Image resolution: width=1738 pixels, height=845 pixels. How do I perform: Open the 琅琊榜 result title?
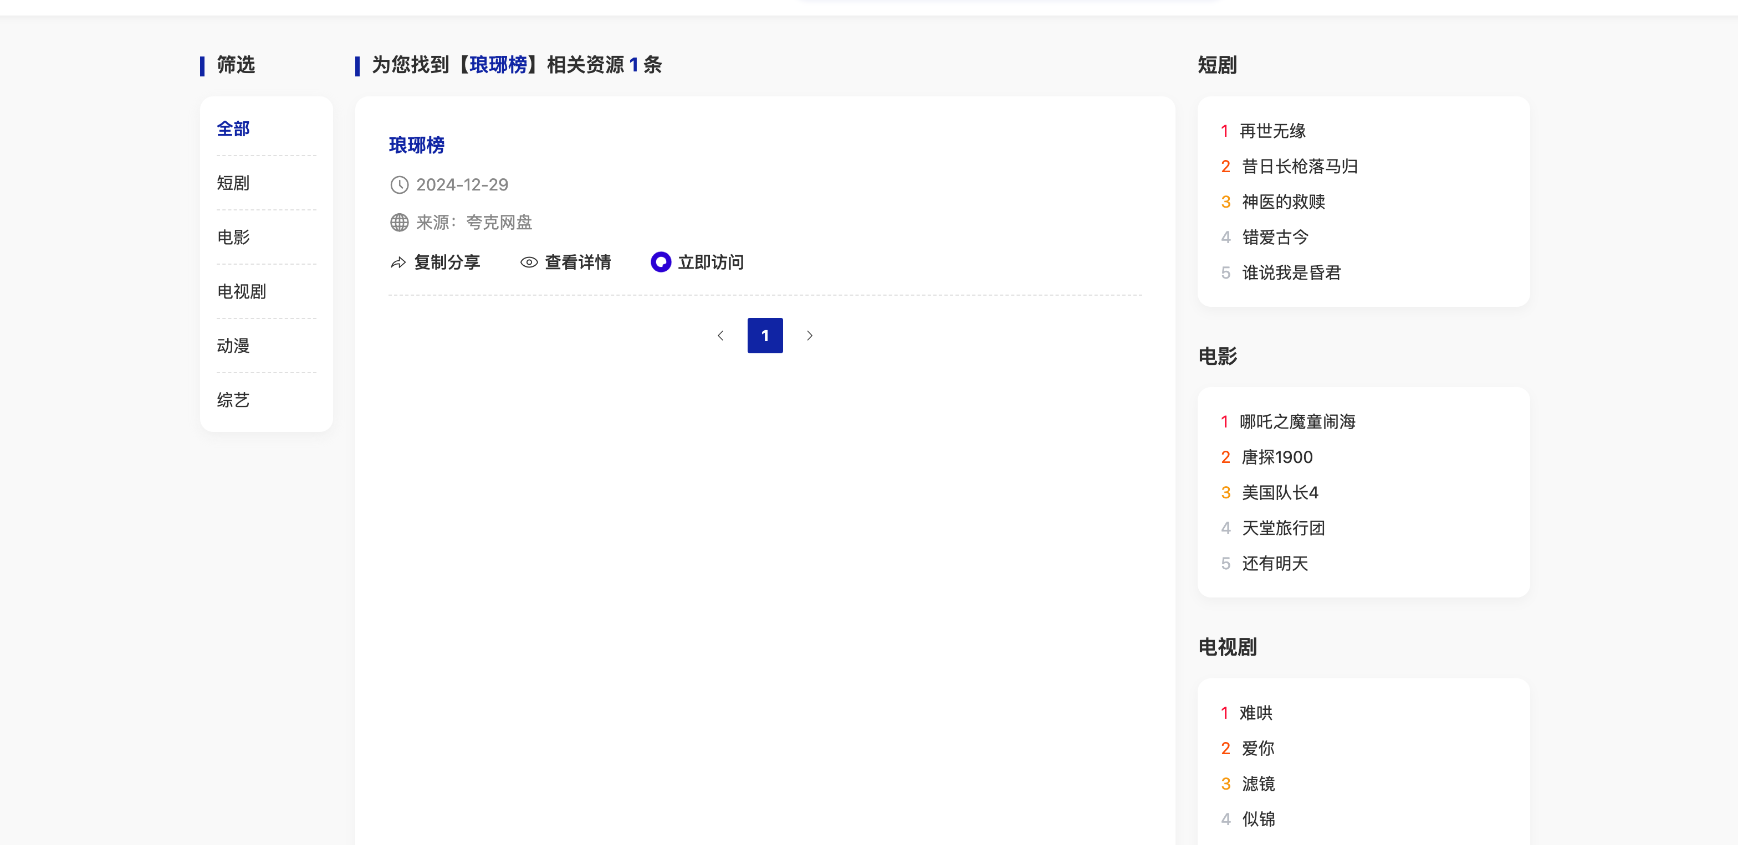coord(417,146)
